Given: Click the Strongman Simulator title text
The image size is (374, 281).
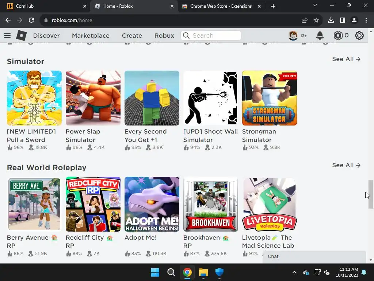Looking at the screenshot, I should 259,135.
